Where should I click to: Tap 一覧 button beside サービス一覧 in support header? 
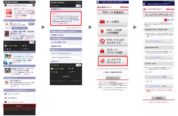[78, 6]
